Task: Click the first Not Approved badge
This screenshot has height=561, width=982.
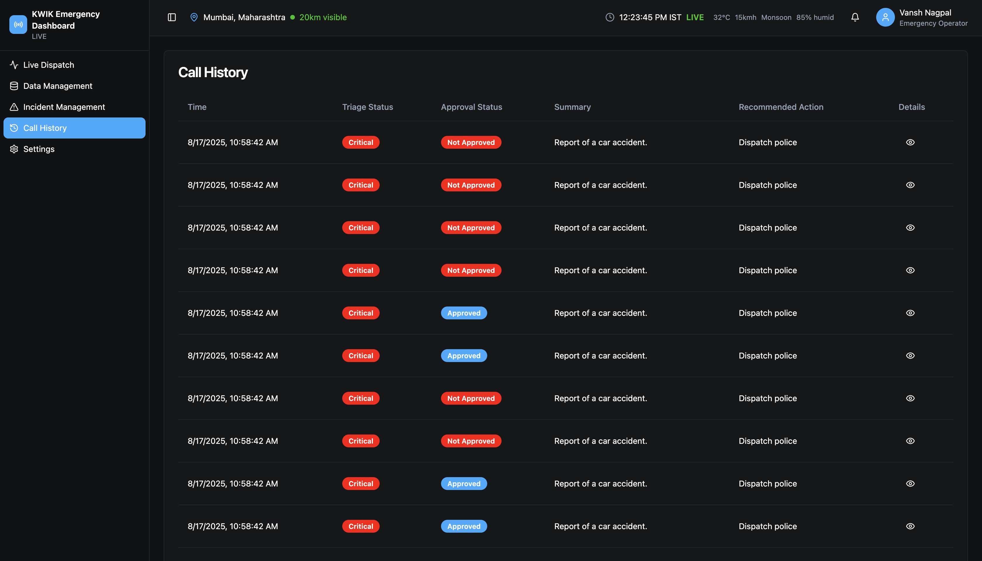Action: [x=471, y=143]
